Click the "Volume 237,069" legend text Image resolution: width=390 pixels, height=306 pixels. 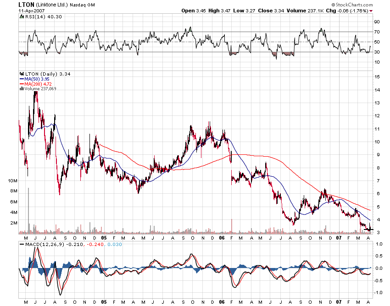(40, 89)
